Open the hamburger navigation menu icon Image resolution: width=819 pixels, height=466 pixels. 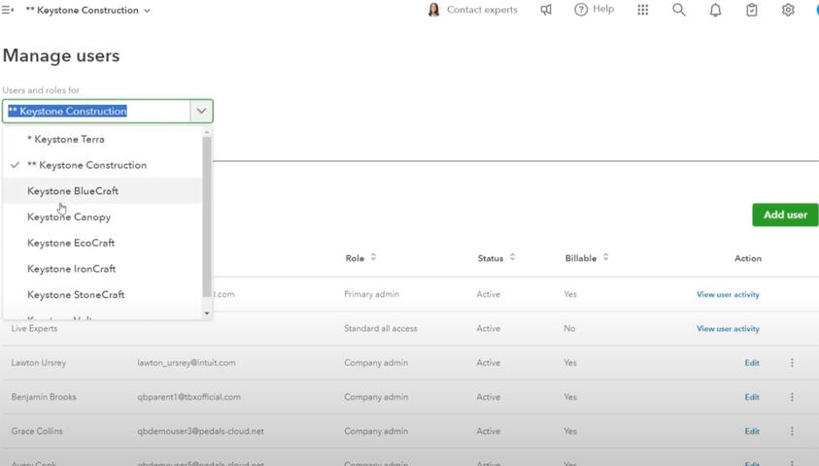coord(8,11)
